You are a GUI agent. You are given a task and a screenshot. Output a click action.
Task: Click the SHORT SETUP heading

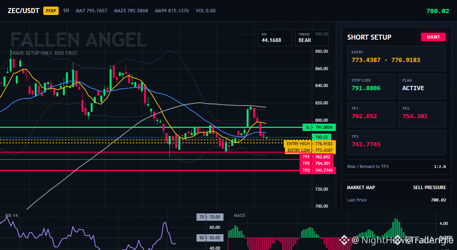[369, 37]
